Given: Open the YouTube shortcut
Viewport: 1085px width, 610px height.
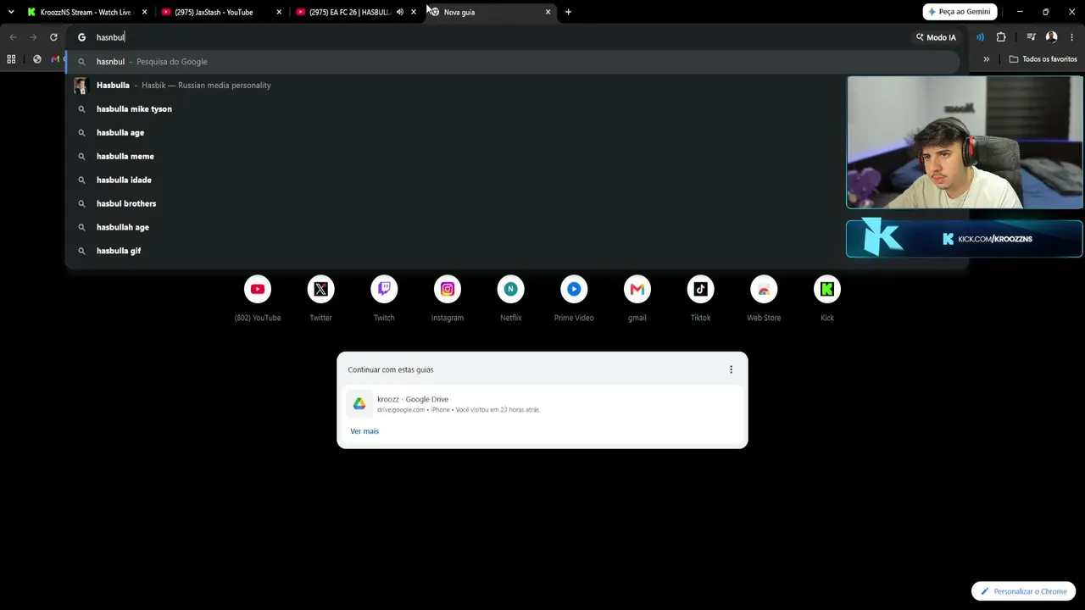Looking at the screenshot, I should tap(258, 290).
